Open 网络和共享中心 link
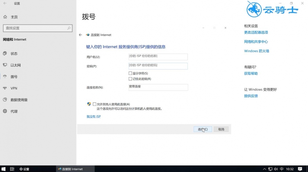Image resolution: width=308 pixels, height=172 pixels. pyautogui.click(x=256, y=42)
